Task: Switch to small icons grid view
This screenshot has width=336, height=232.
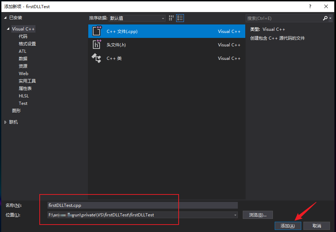Action: click(x=171, y=18)
